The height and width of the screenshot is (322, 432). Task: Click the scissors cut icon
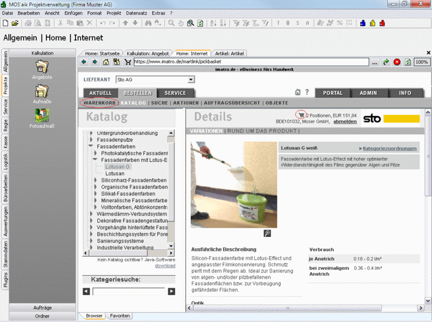[x=60, y=23]
